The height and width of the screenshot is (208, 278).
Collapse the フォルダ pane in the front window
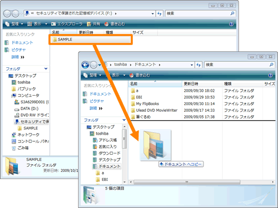[124, 120]
